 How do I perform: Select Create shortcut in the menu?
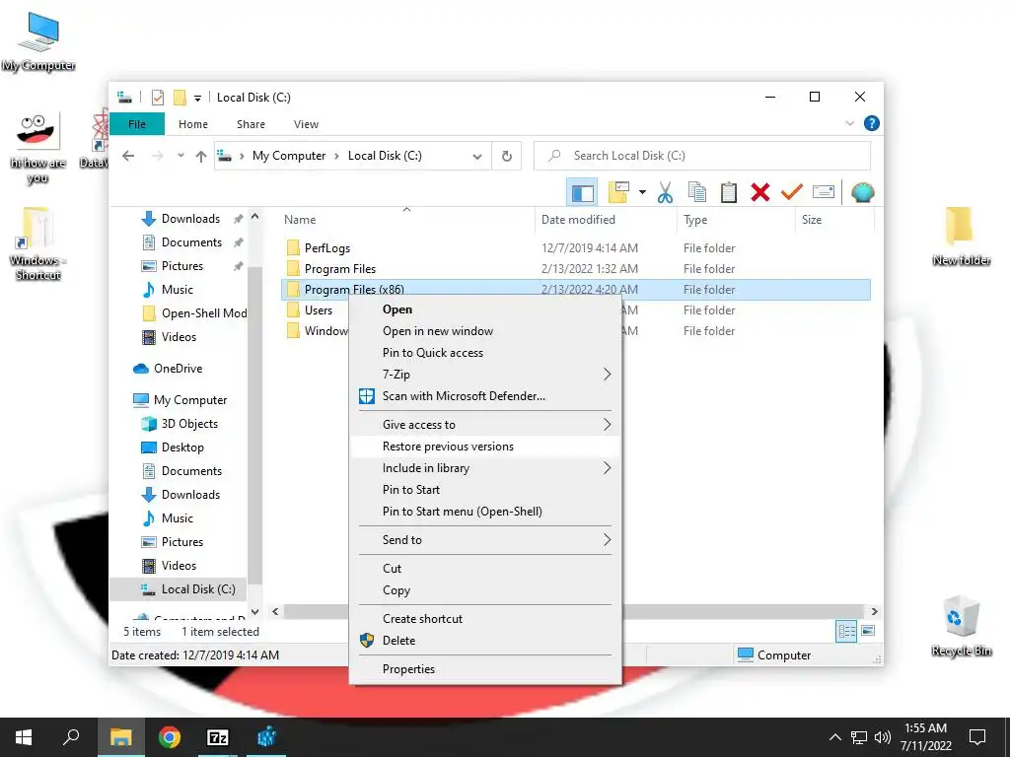[x=485, y=619]
